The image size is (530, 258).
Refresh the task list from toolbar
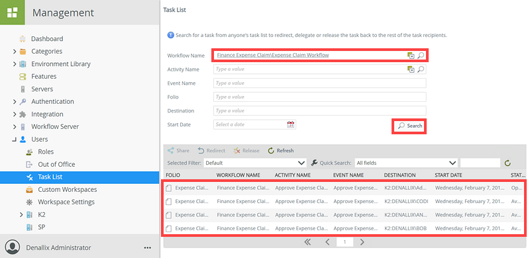pyautogui.click(x=280, y=151)
